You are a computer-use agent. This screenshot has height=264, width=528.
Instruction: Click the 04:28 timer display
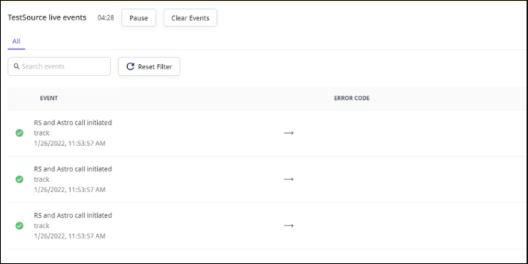(106, 18)
